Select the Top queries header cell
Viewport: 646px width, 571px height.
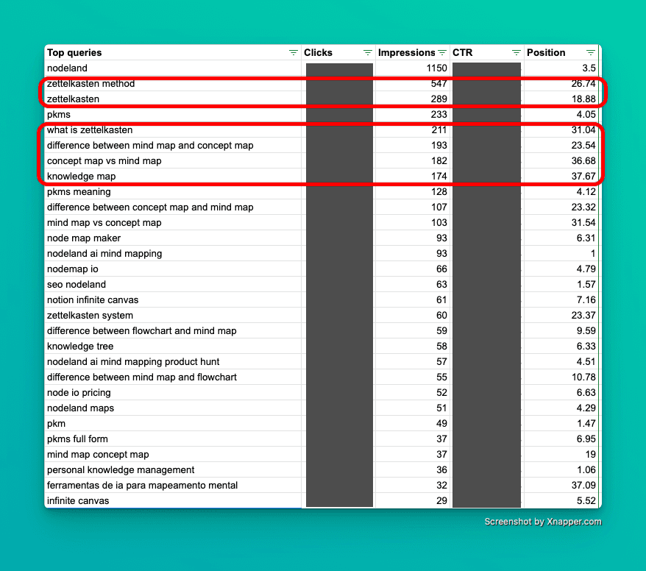[173, 53]
